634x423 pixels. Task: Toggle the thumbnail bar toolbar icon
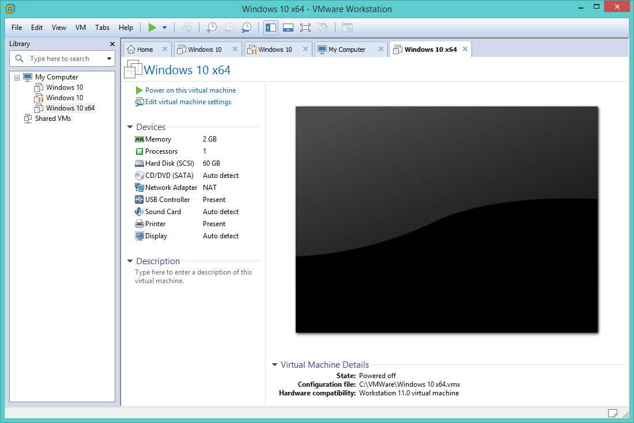[288, 28]
